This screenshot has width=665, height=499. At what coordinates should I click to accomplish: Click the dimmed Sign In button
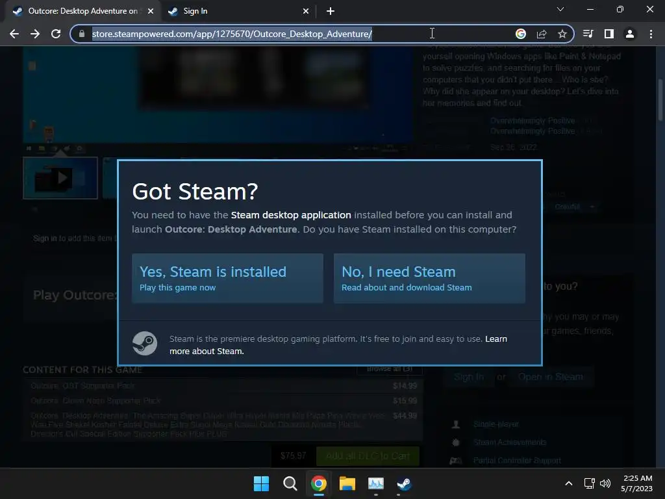tap(469, 377)
